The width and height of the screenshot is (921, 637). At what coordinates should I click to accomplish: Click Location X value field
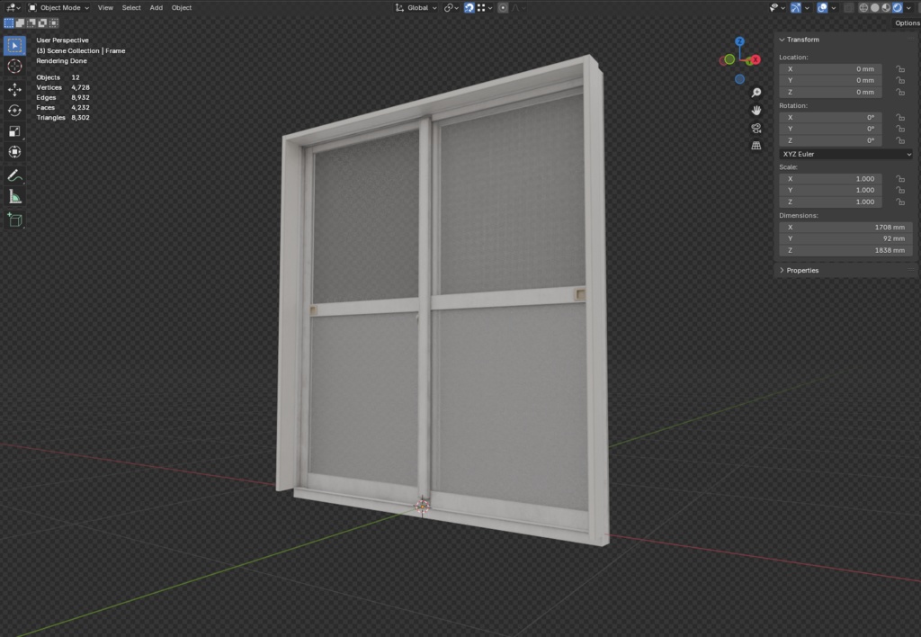[830, 68]
